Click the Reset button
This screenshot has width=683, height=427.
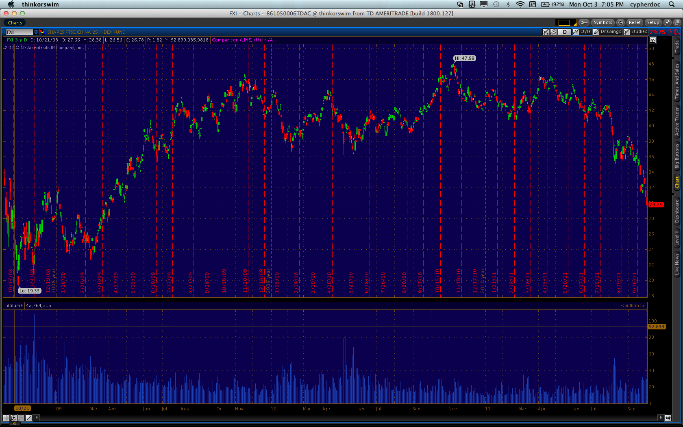pyautogui.click(x=634, y=22)
